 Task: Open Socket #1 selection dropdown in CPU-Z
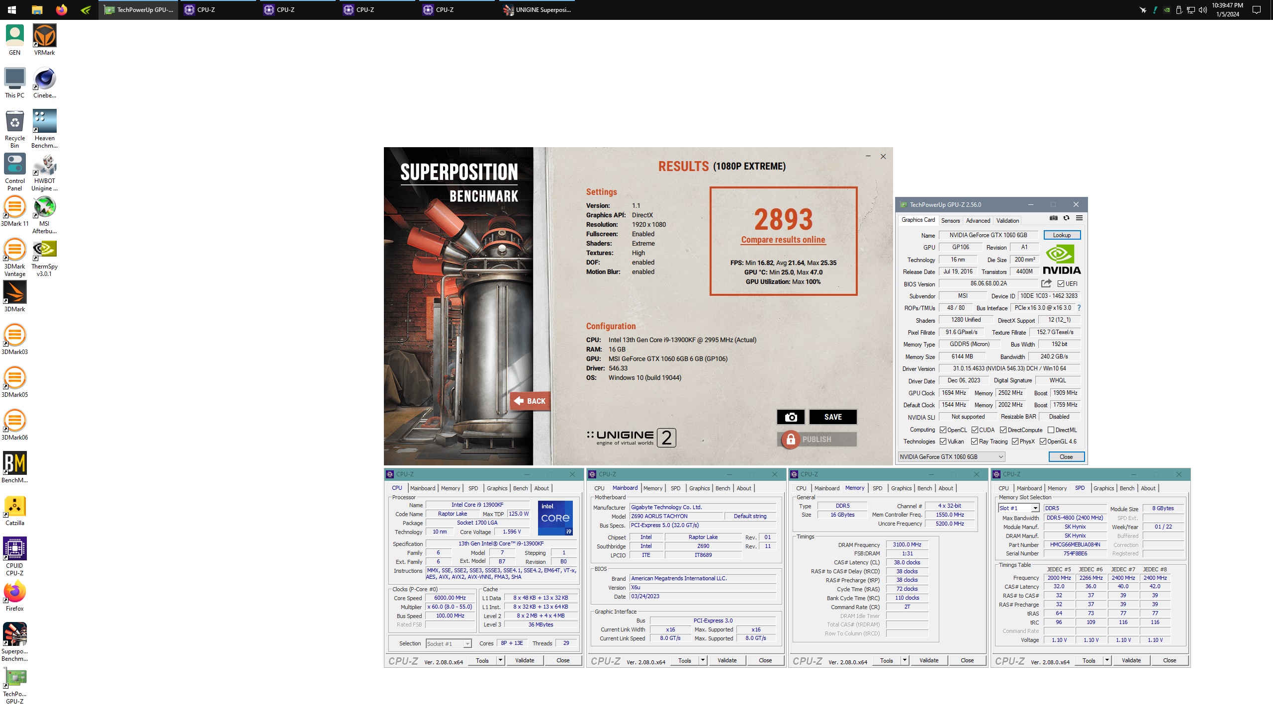449,643
